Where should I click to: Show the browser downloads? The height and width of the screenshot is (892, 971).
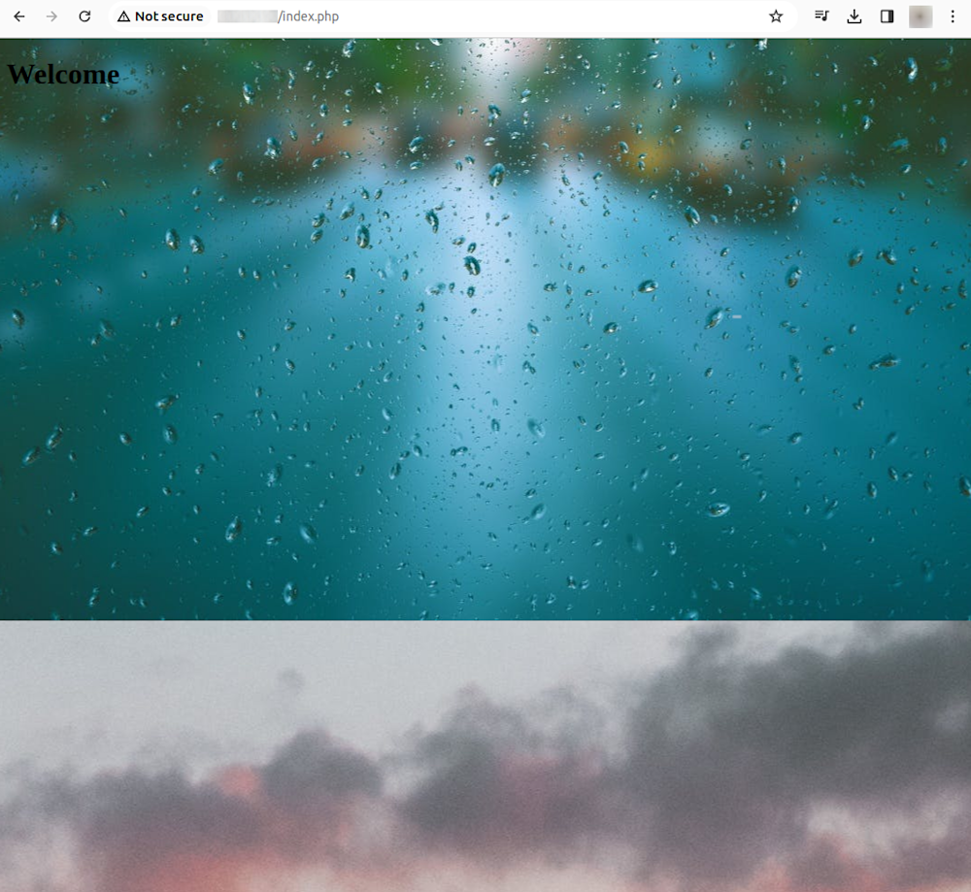(x=854, y=17)
